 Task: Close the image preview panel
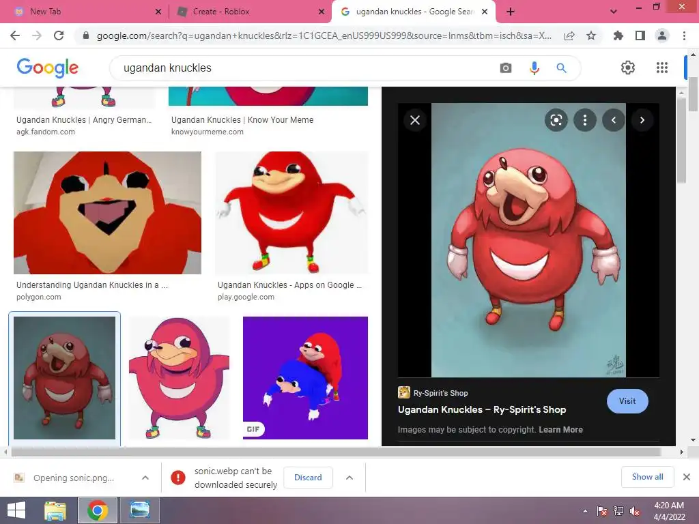coord(415,120)
